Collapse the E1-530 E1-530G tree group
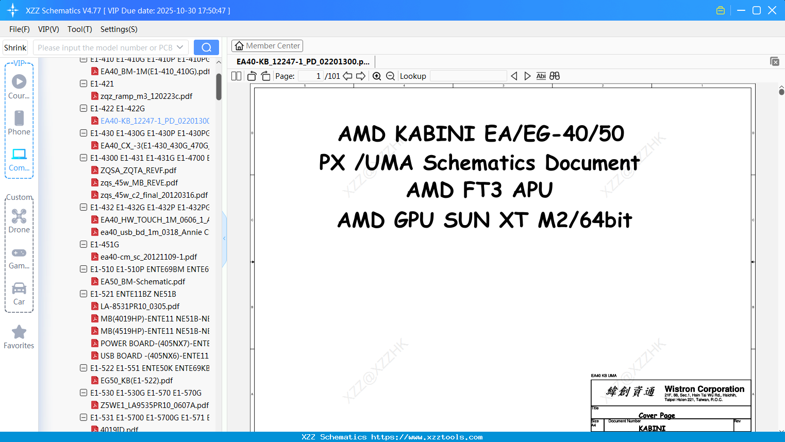This screenshot has width=785, height=442. click(83, 393)
